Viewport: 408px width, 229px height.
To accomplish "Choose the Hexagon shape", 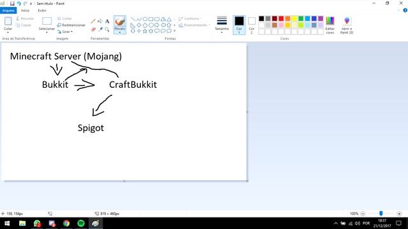I will pos(151,25).
